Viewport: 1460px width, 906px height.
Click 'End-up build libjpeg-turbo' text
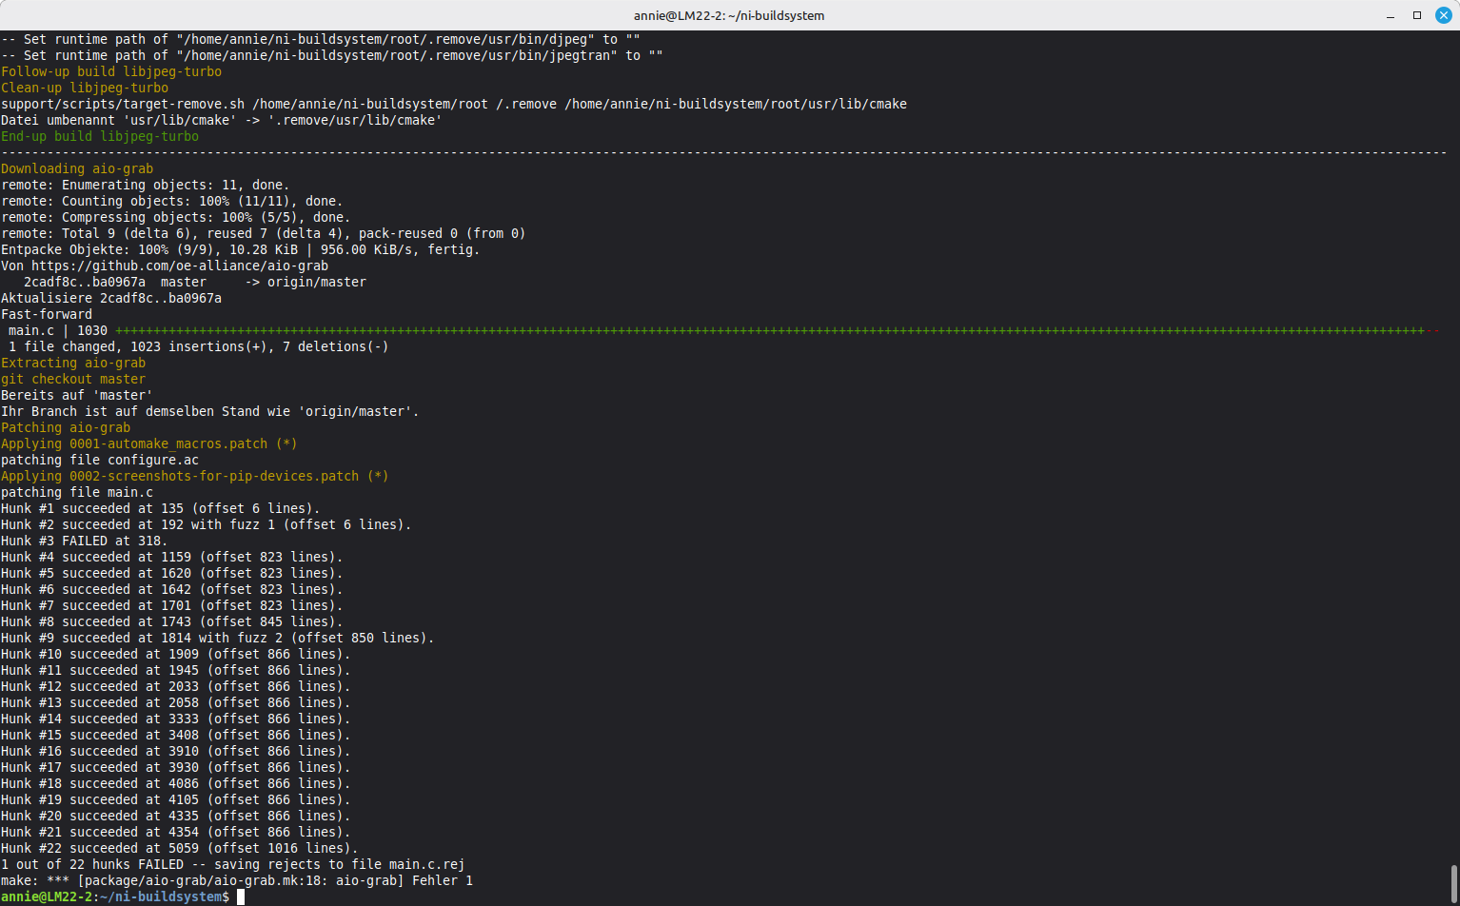click(x=100, y=136)
